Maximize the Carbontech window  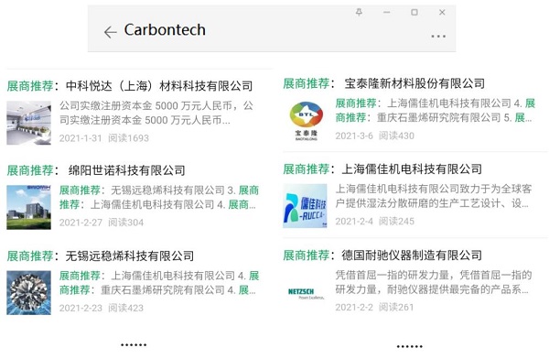[x=414, y=12]
